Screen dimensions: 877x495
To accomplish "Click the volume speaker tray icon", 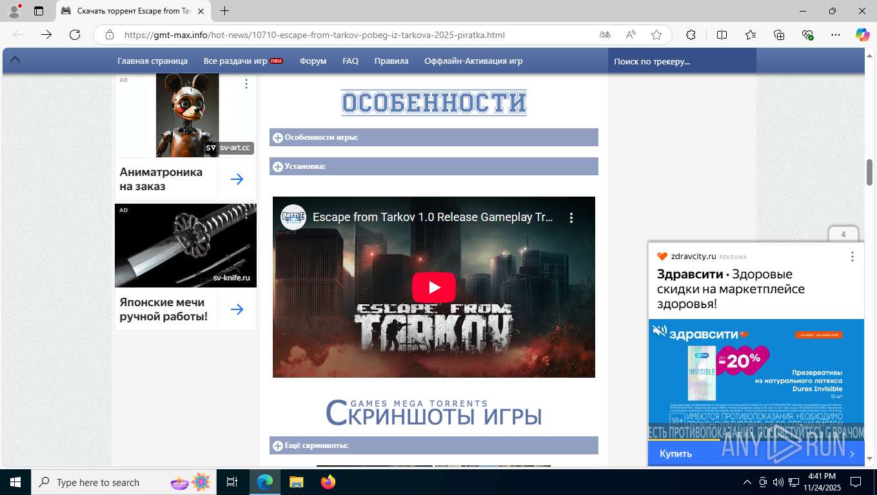I will point(778,482).
